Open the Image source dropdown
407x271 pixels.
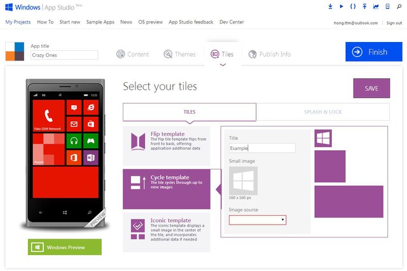tap(258, 220)
